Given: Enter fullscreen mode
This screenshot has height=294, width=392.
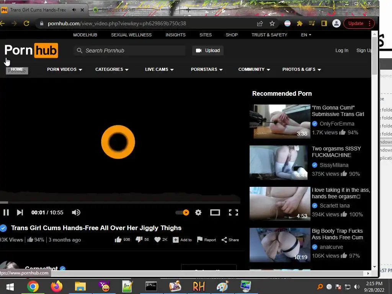Looking at the screenshot, I should point(234,212).
